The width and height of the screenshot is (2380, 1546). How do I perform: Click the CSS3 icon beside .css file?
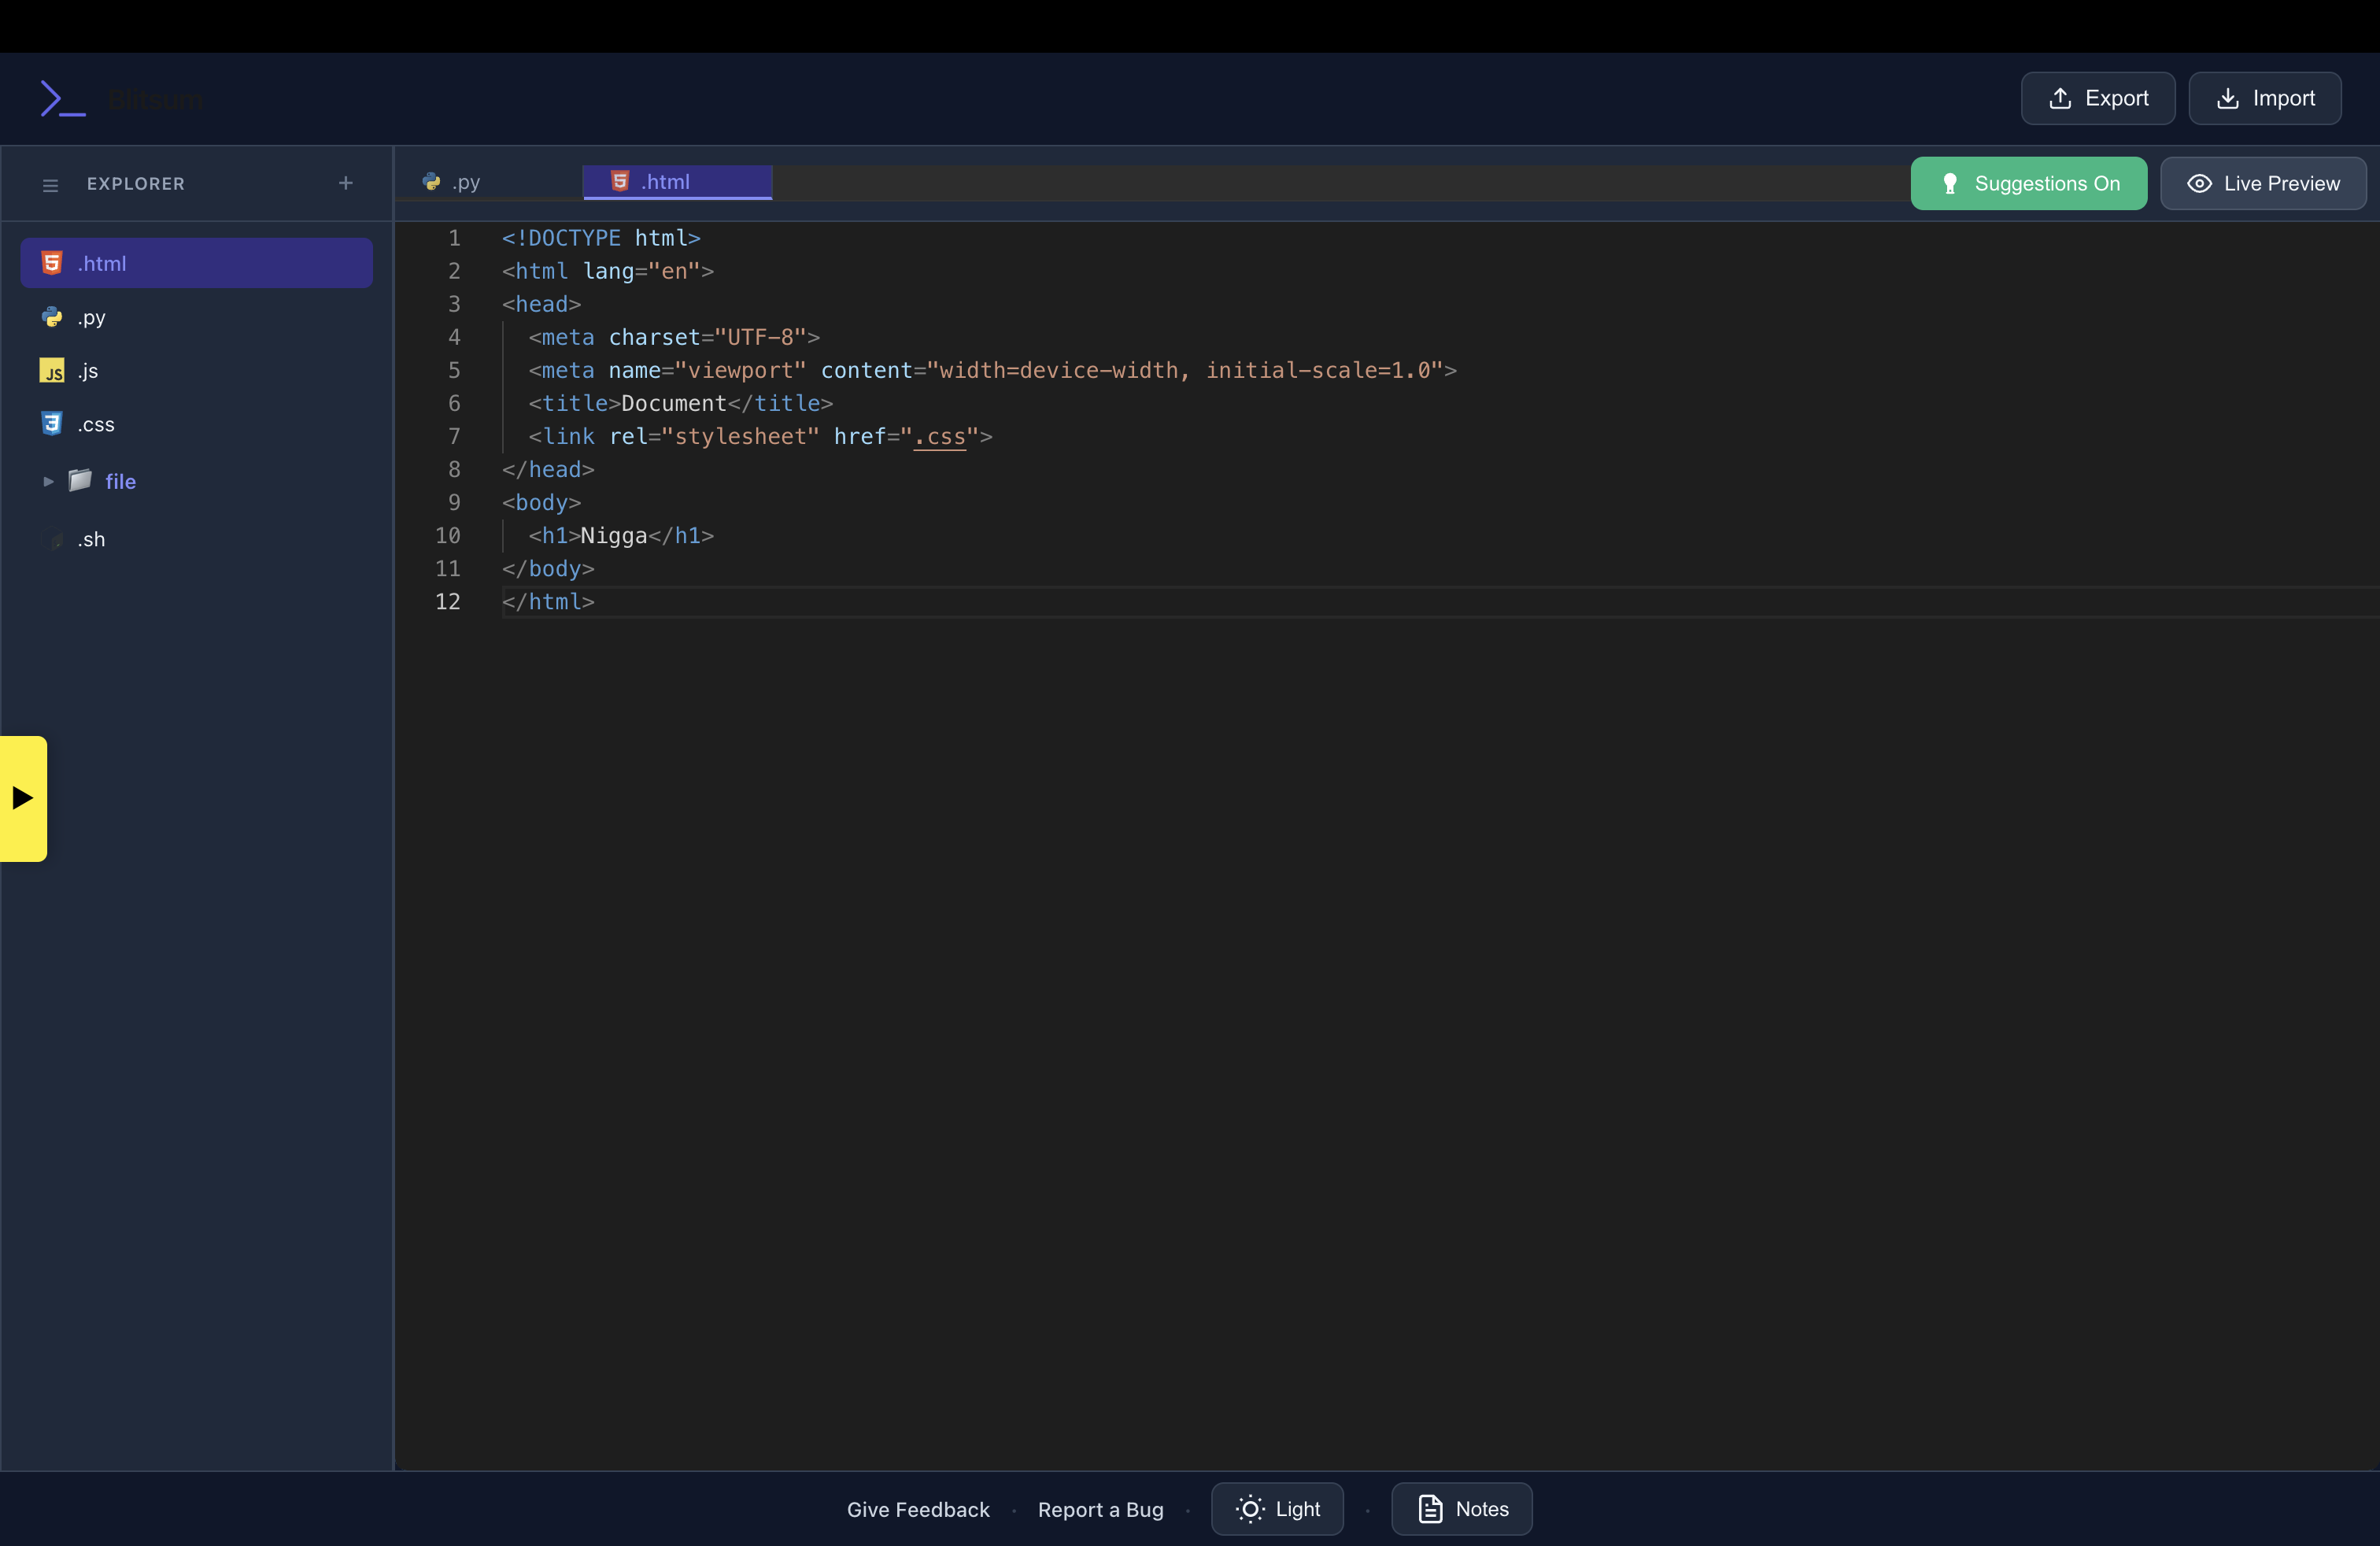(x=52, y=424)
